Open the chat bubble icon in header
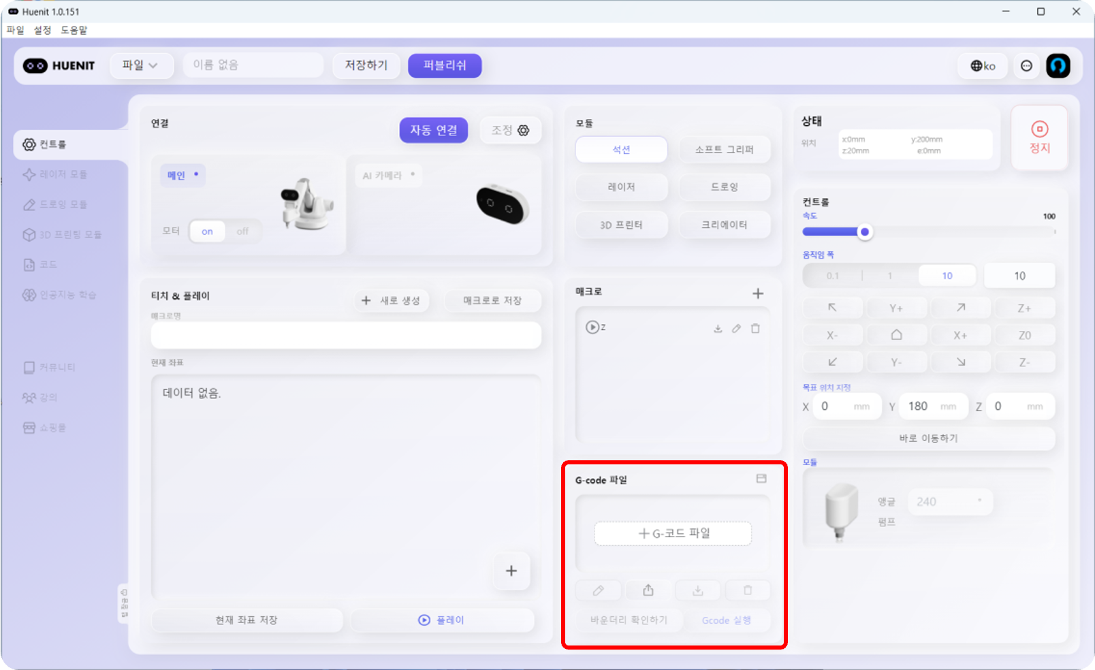 1026,66
